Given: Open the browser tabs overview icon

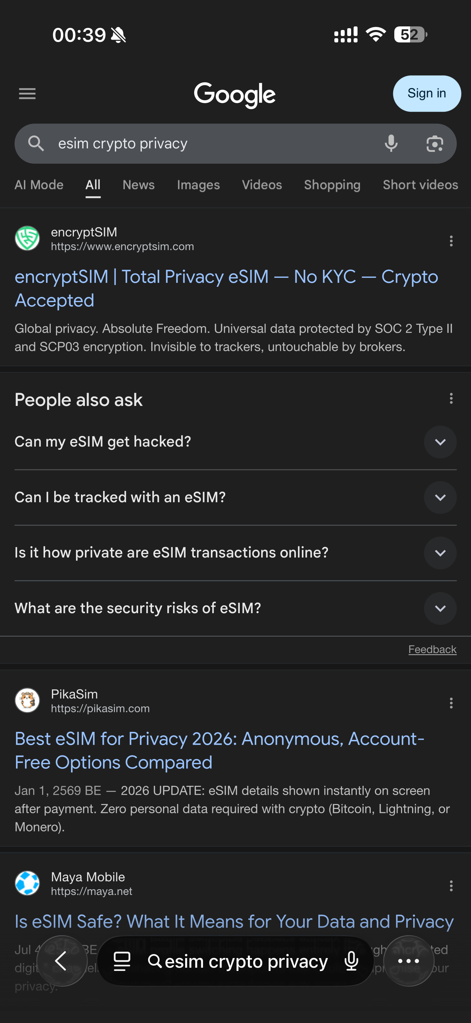Looking at the screenshot, I should coord(122,961).
